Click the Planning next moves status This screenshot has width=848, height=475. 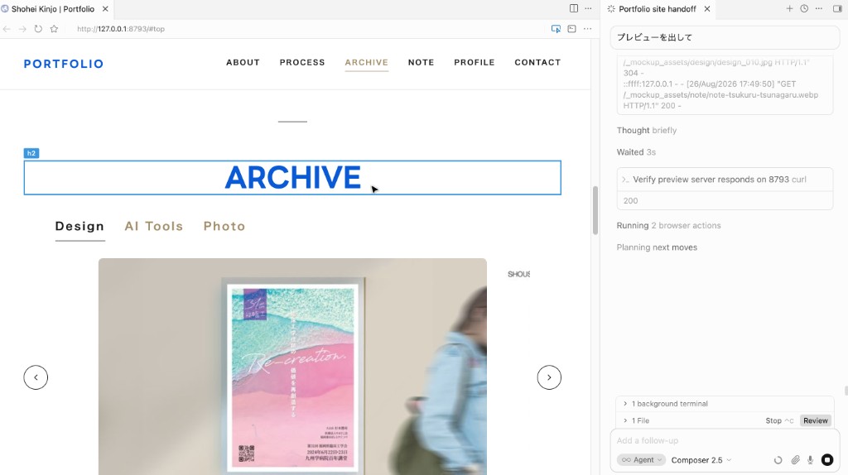click(x=657, y=247)
